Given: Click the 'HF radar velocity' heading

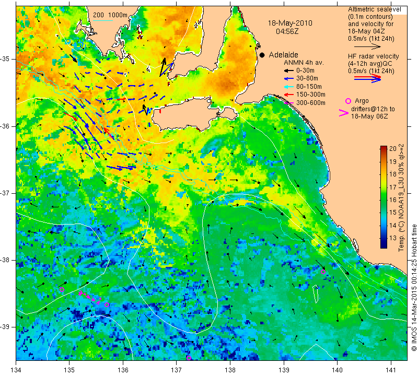Looking at the screenshot, I should pos(373,56).
